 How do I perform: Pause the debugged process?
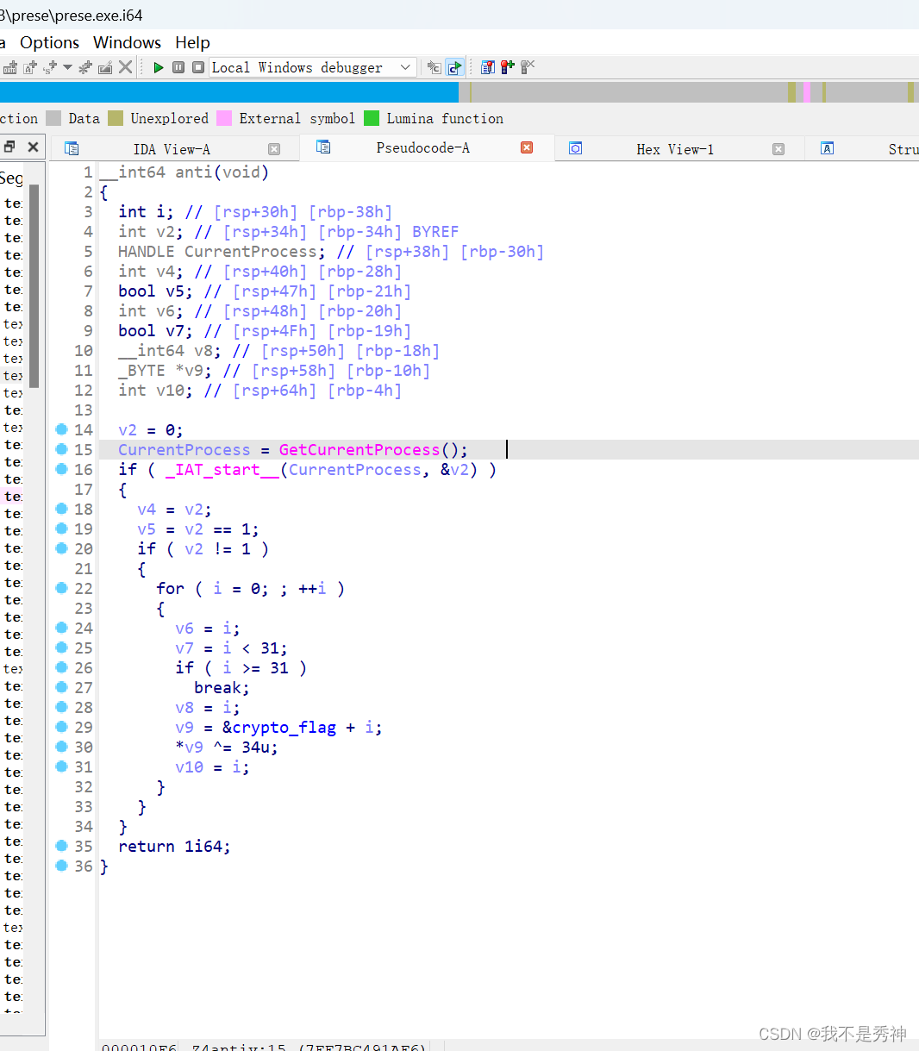178,67
